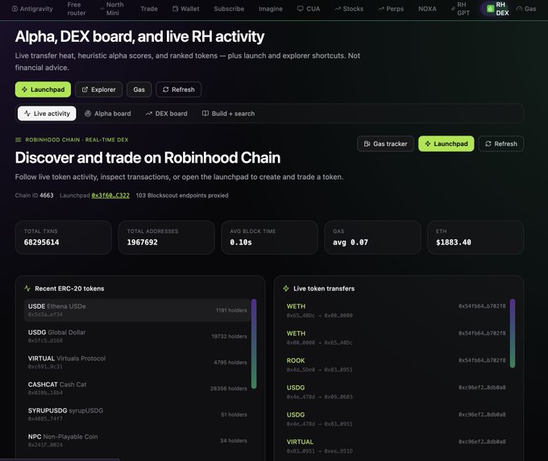The image size is (548, 461).
Task: Select the VIRTUAL Virtuals Protocol row
Action: click(137, 362)
